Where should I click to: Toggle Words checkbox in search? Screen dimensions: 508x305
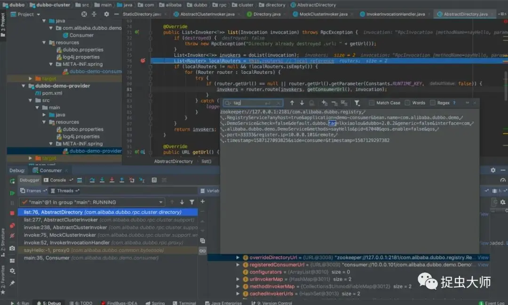coord(407,103)
